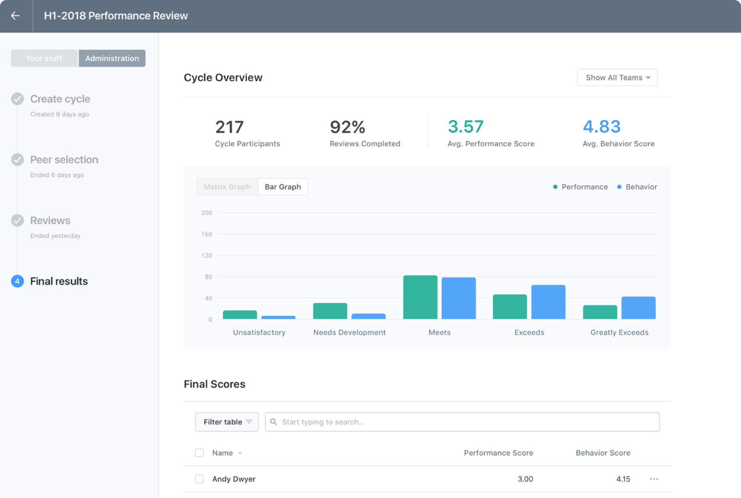Click the search magnifier in the search bar

click(274, 422)
